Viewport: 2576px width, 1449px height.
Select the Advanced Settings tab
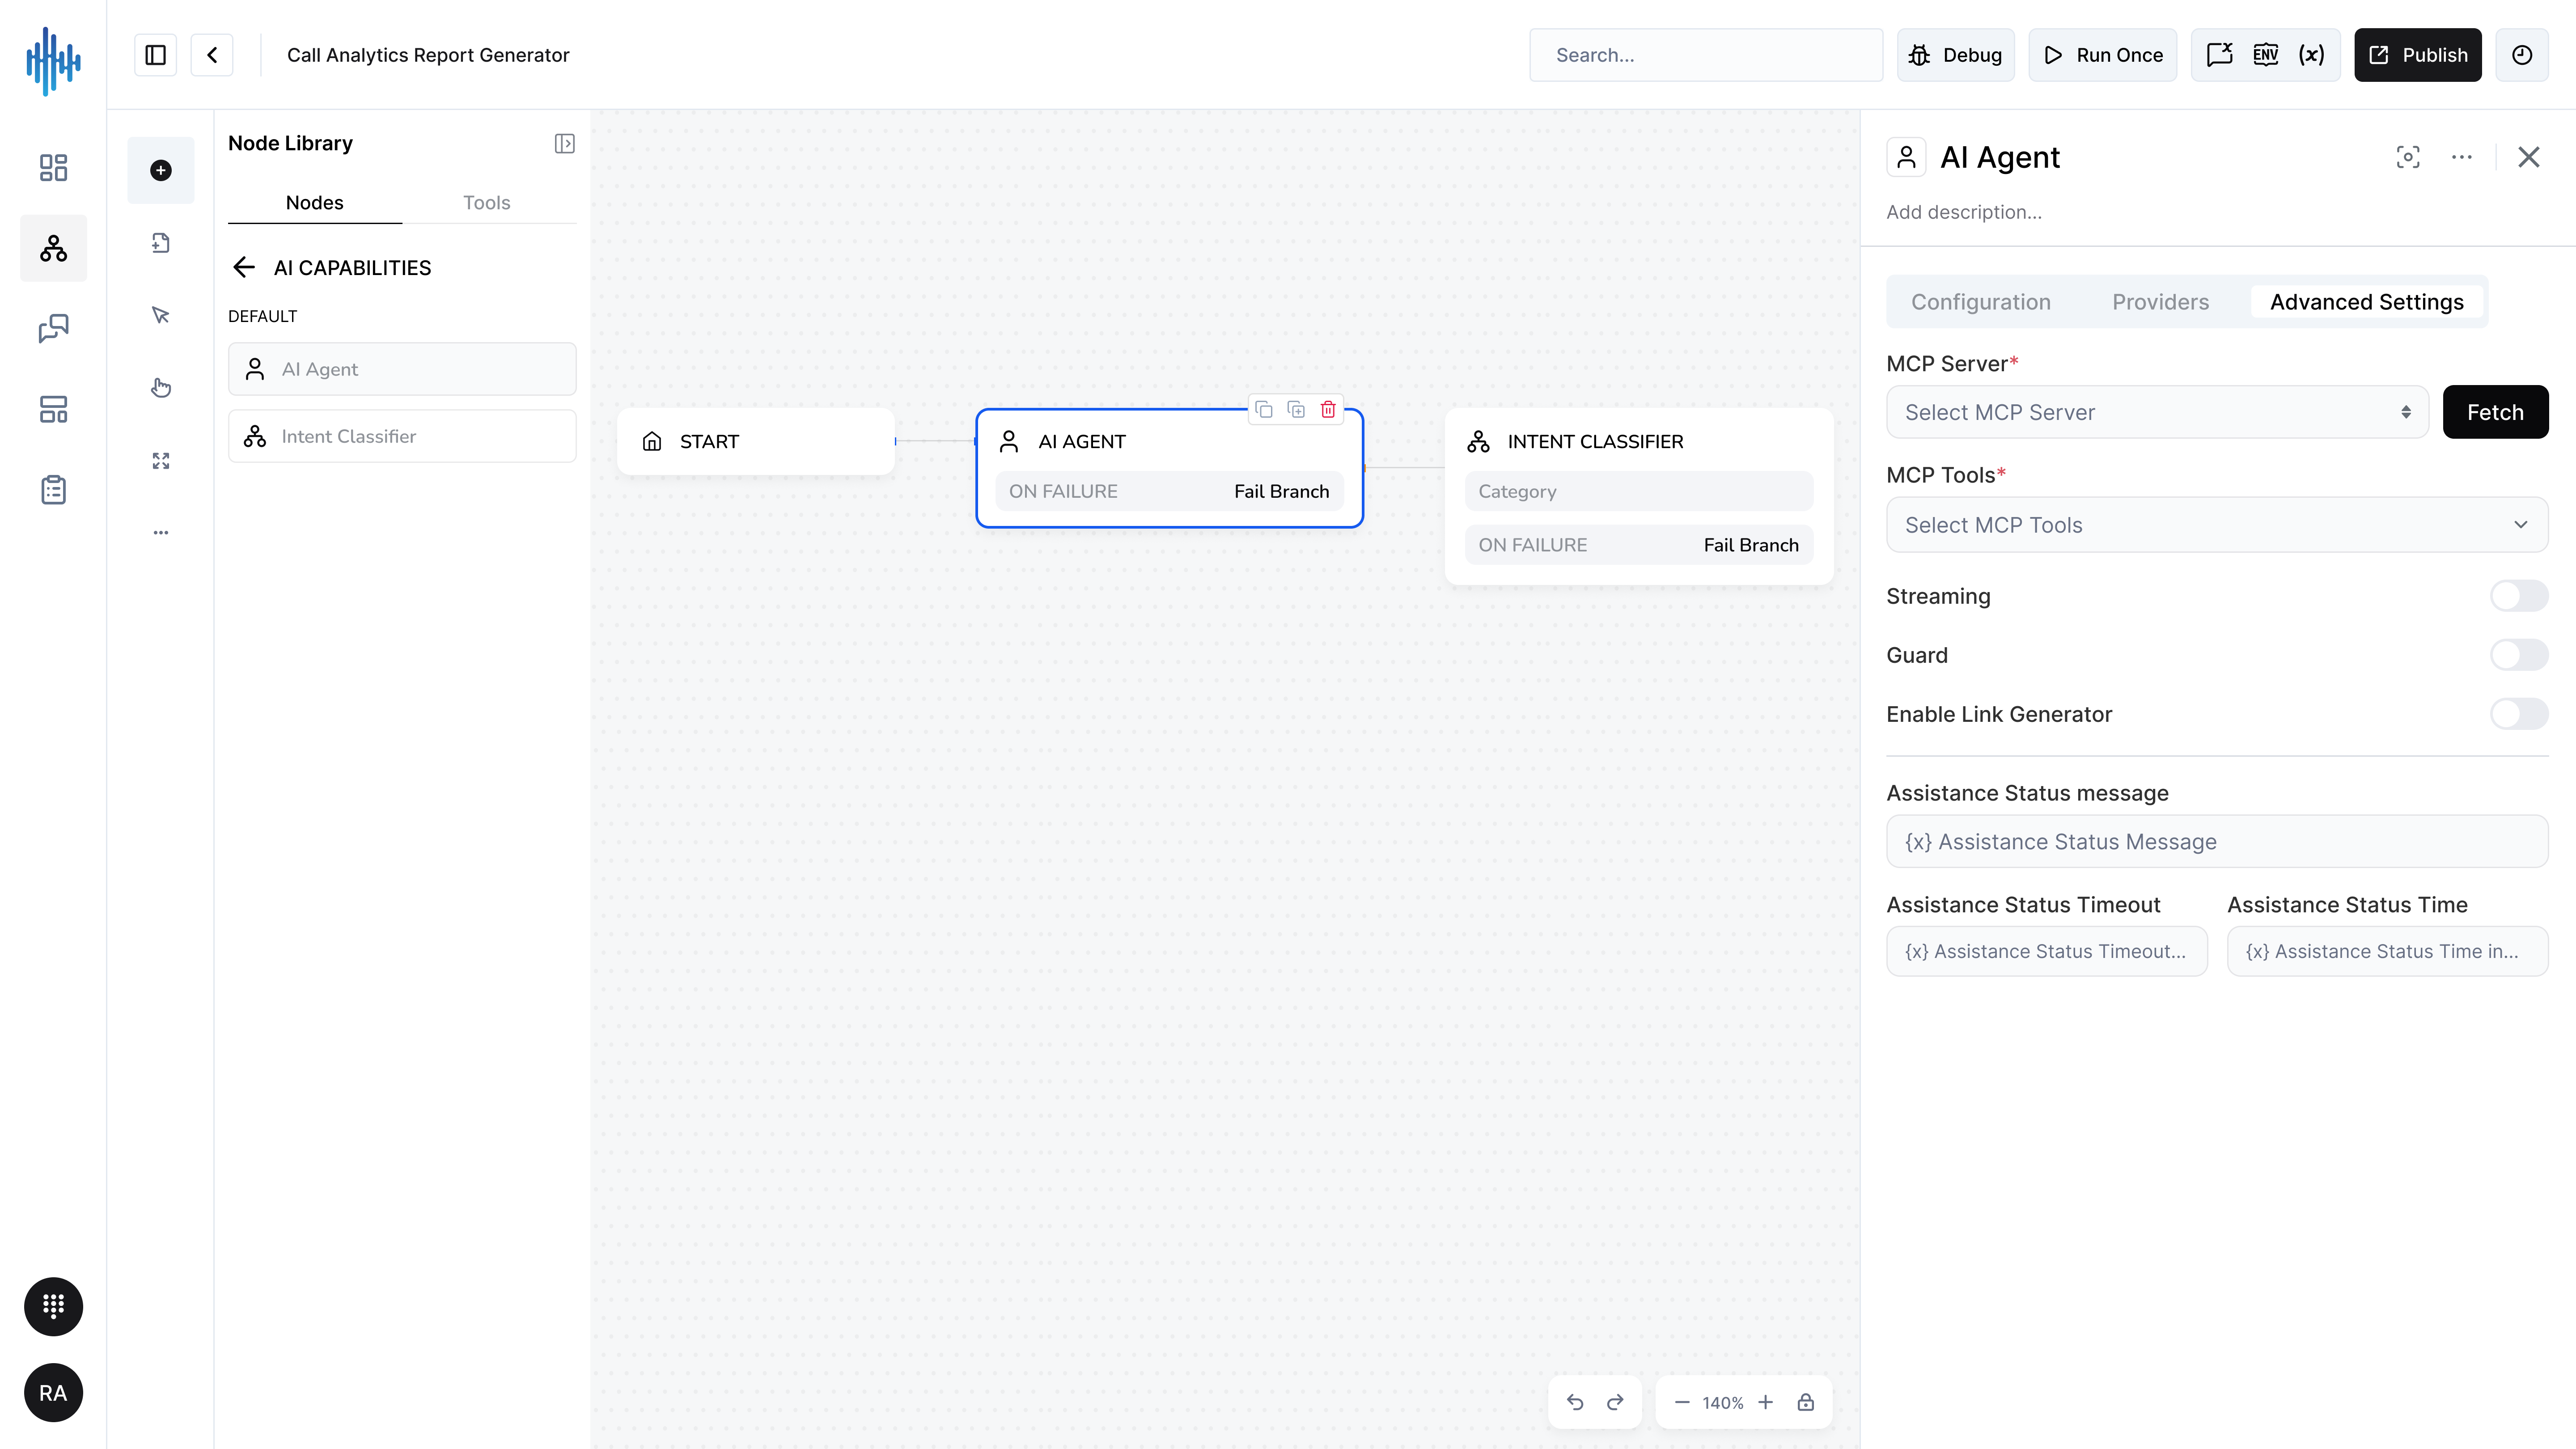[x=2367, y=302]
